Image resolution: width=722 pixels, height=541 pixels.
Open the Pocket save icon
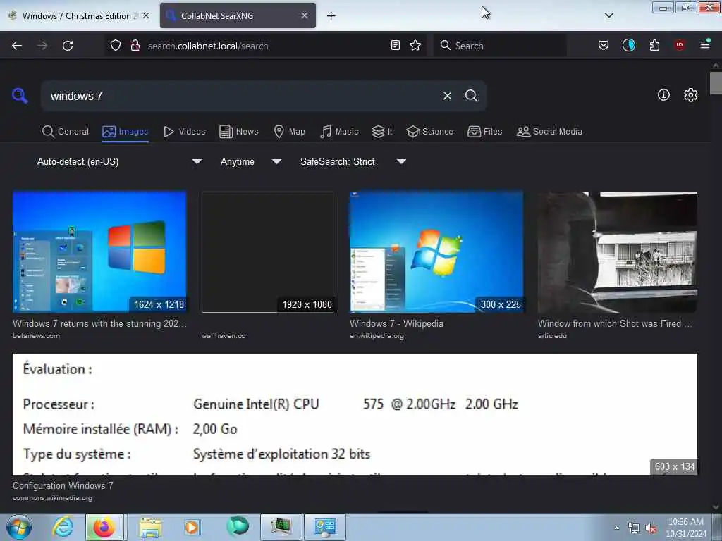click(604, 46)
